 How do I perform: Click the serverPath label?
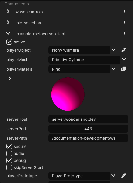click(17, 138)
